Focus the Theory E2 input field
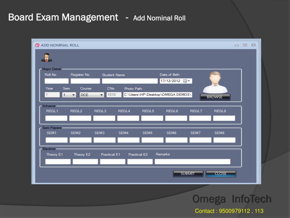Image resolution: width=290 pixels, height=218 pixels. click(85, 162)
